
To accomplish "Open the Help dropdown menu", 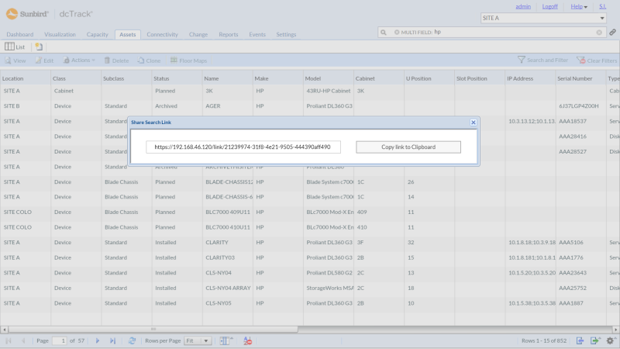I will pyautogui.click(x=579, y=6).
